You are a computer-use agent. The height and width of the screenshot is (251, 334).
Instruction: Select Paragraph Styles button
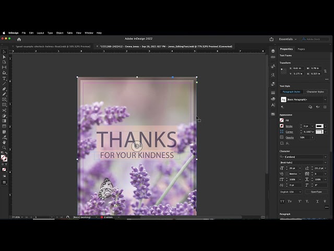(291, 92)
